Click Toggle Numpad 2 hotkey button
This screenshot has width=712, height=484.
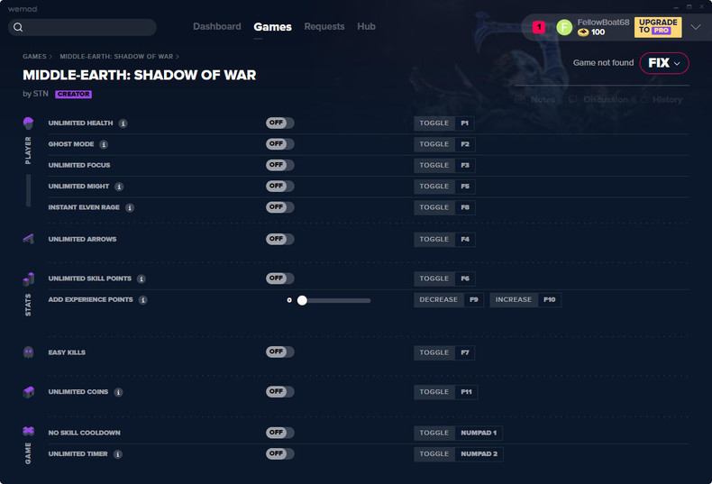(458, 454)
